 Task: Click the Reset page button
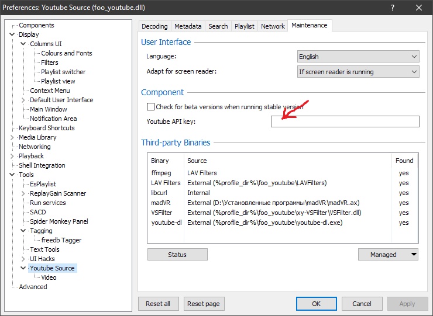coord(204,304)
